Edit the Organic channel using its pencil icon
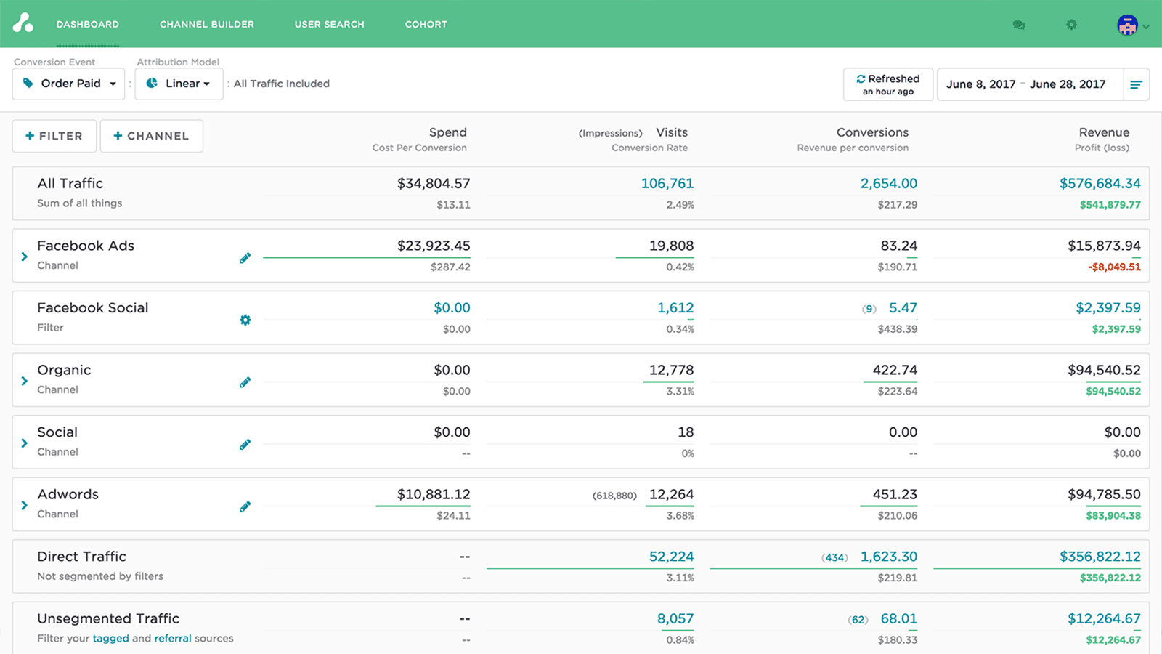1162x654 pixels. pyautogui.click(x=245, y=381)
